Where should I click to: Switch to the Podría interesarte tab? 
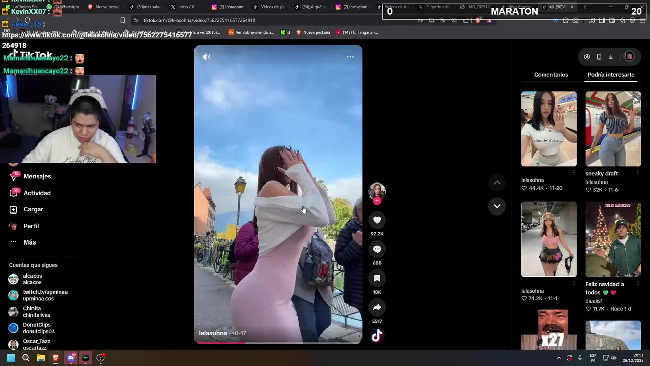611,75
